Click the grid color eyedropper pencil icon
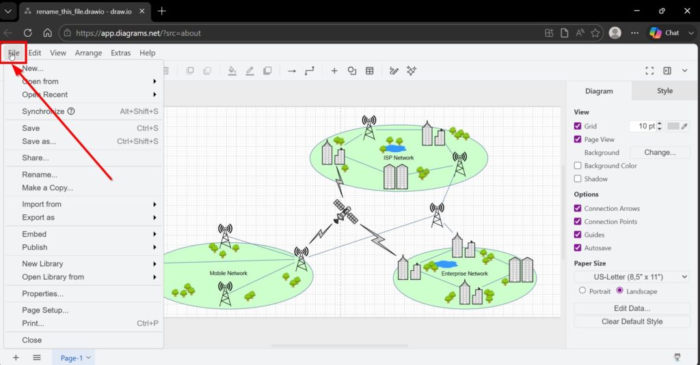The width and height of the screenshot is (700, 365). (x=684, y=126)
